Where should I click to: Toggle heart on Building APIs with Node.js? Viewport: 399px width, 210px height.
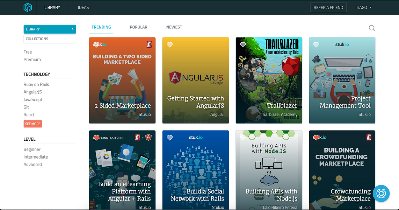(x=243, y=138)
